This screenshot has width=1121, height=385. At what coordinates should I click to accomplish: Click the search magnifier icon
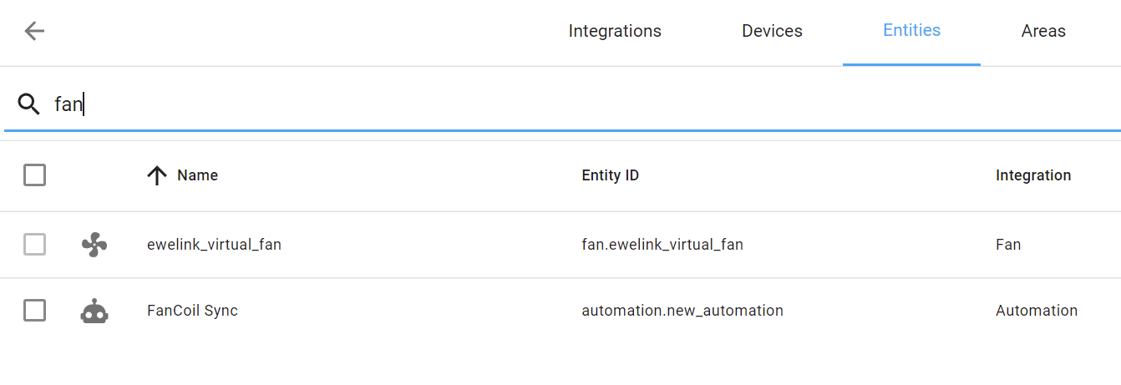[29, 104]
